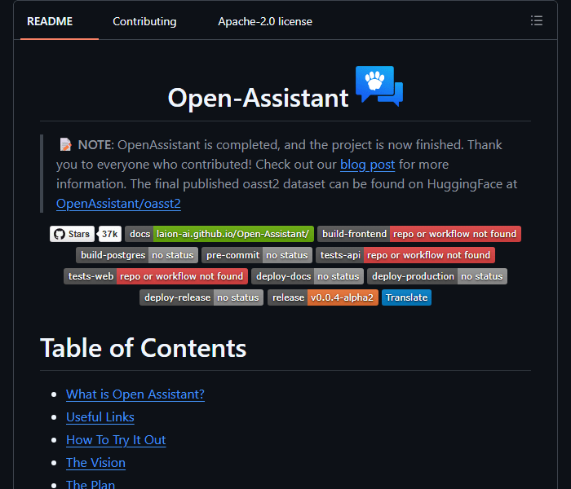The height and width of the screenshot is (489, 571).
Task: Open the Apache-2.0 license tab
Action: coord(265,21)
